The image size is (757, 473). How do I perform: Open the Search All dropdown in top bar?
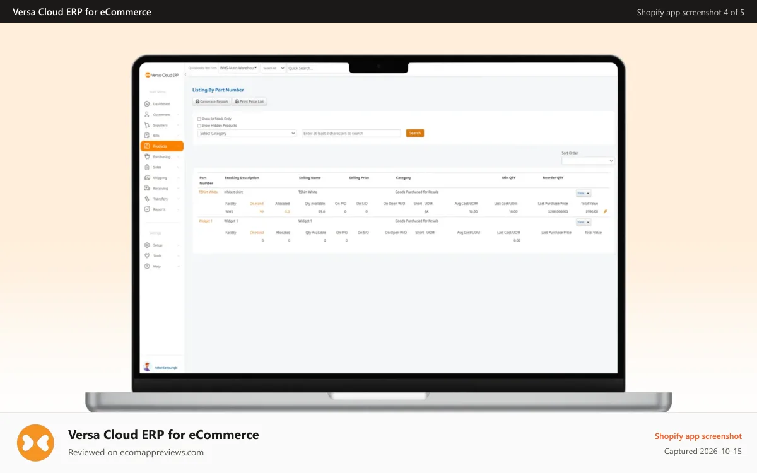coord(274,68)
